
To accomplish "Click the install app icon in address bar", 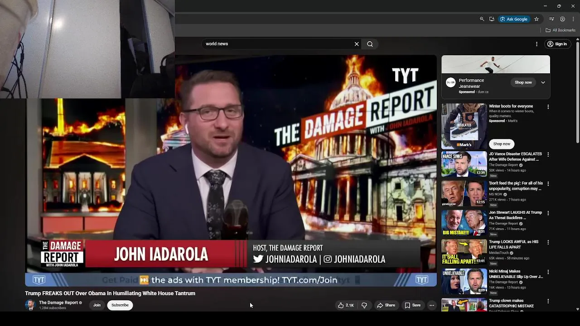I will point(492,19).
